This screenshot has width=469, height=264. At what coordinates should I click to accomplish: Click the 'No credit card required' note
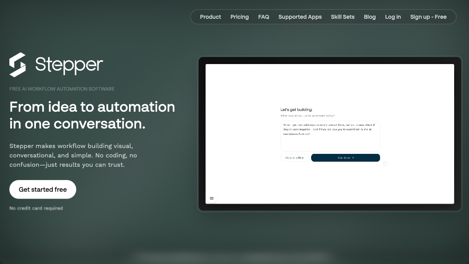36,208
